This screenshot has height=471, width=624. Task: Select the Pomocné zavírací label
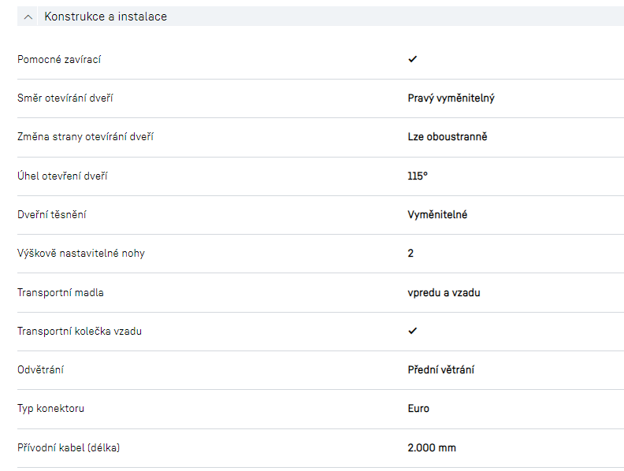pos(59,60)
